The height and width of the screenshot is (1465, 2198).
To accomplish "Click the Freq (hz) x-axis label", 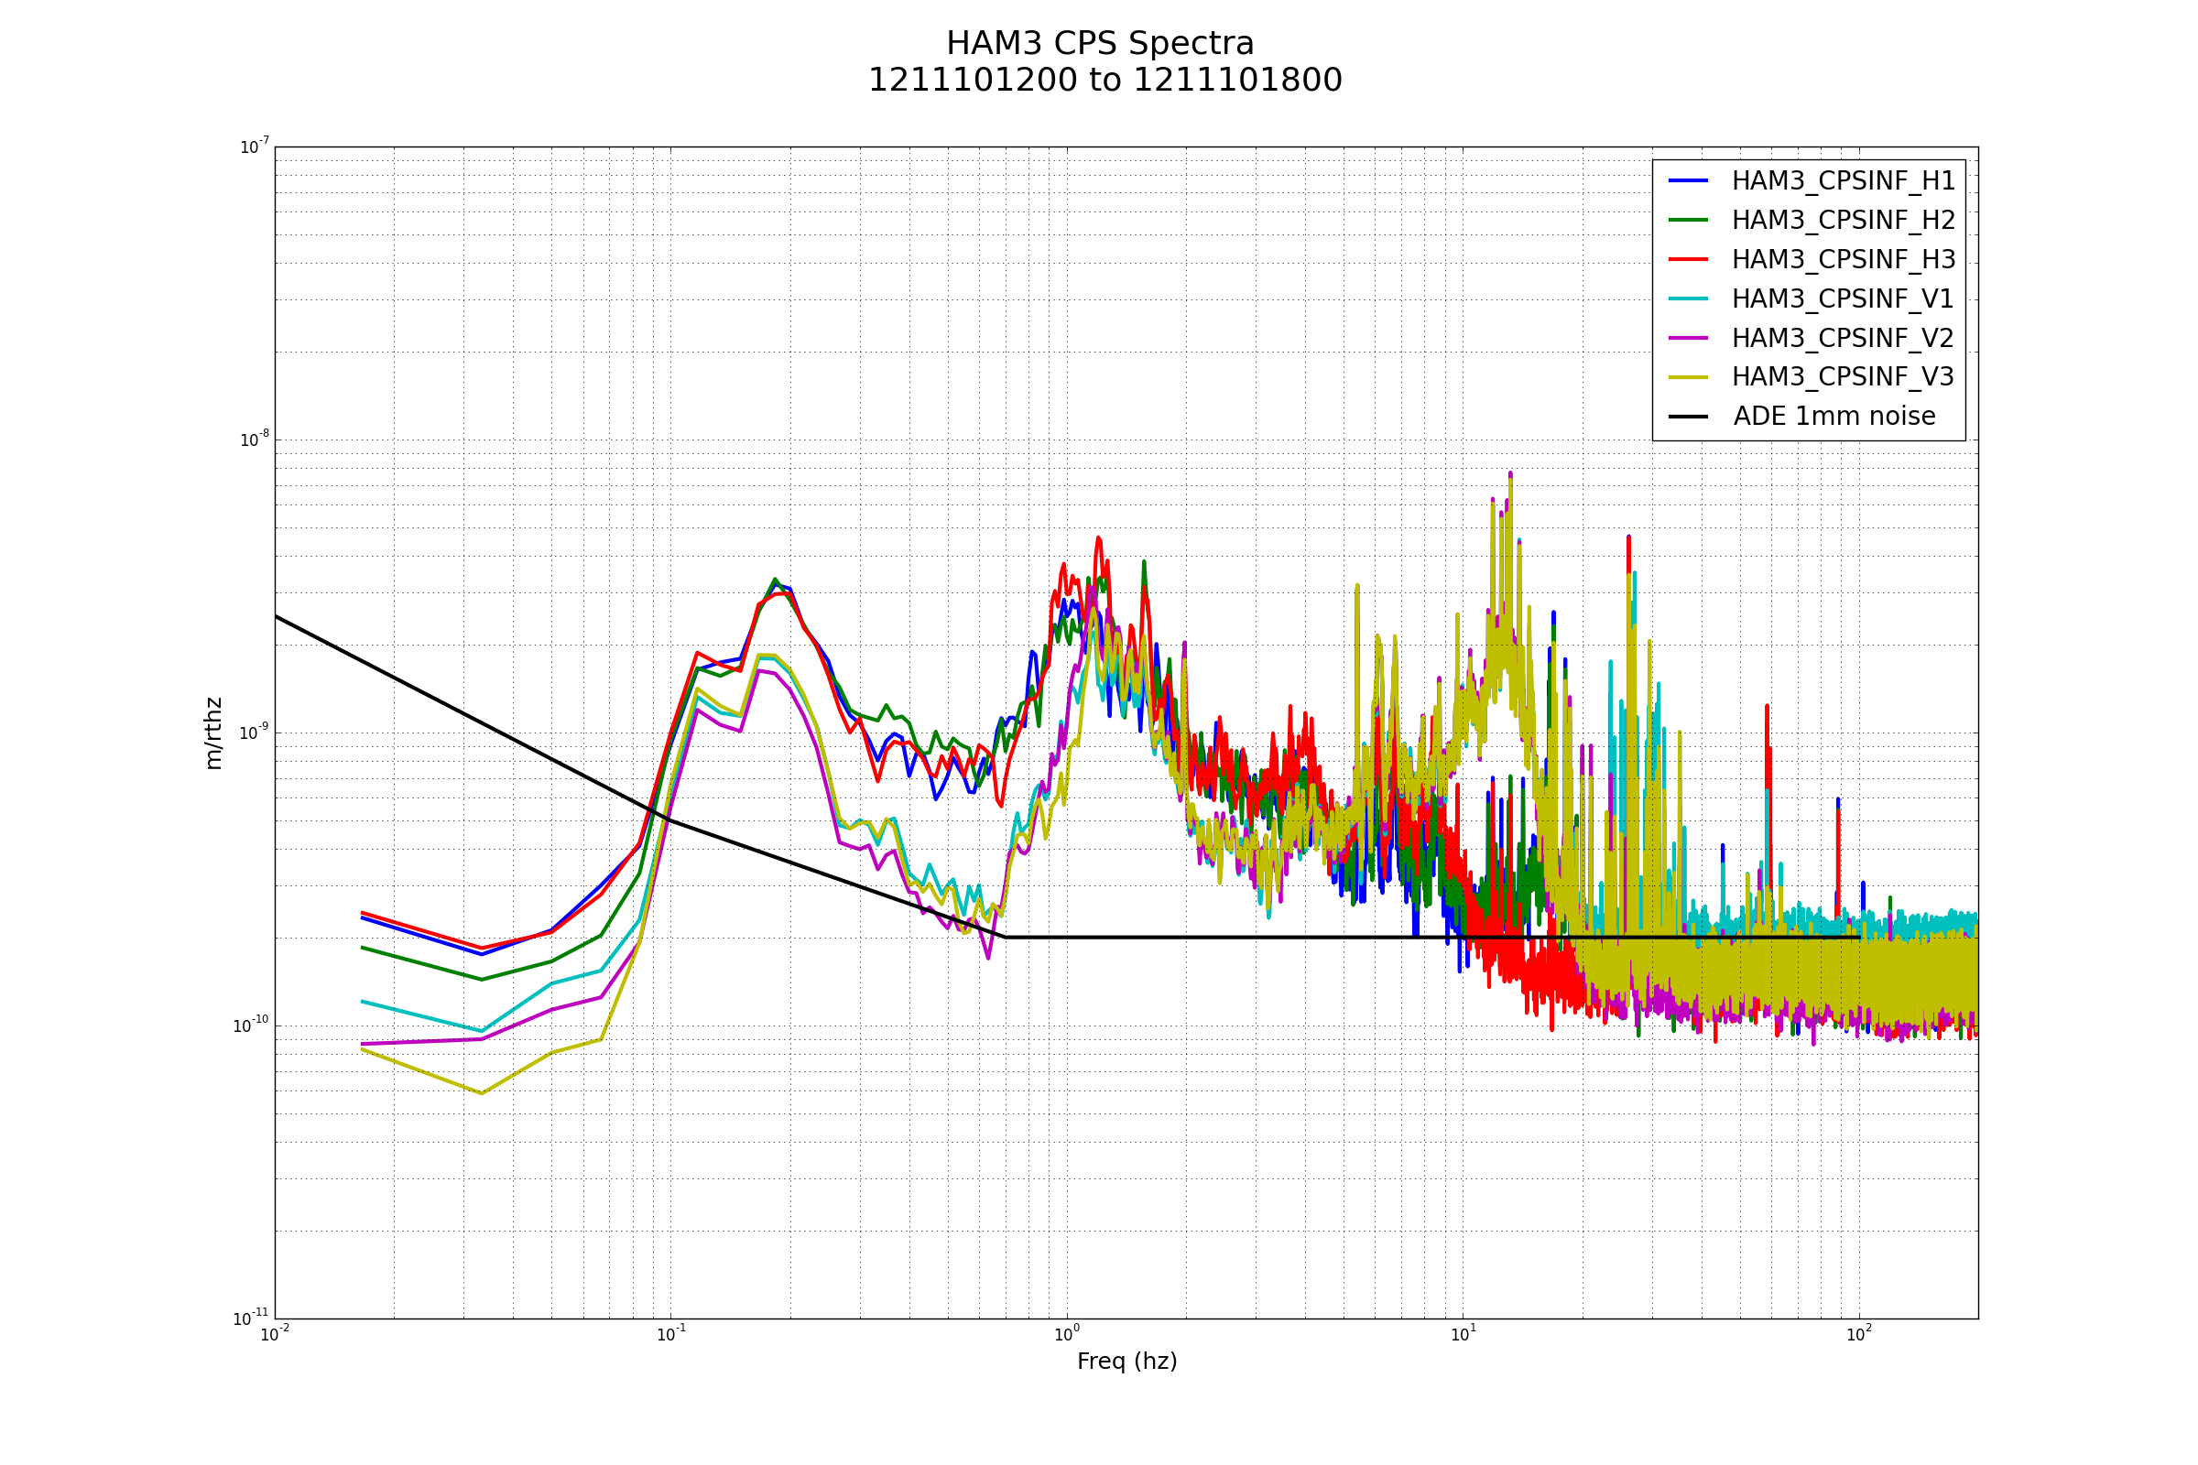I will [1126, 1362].
